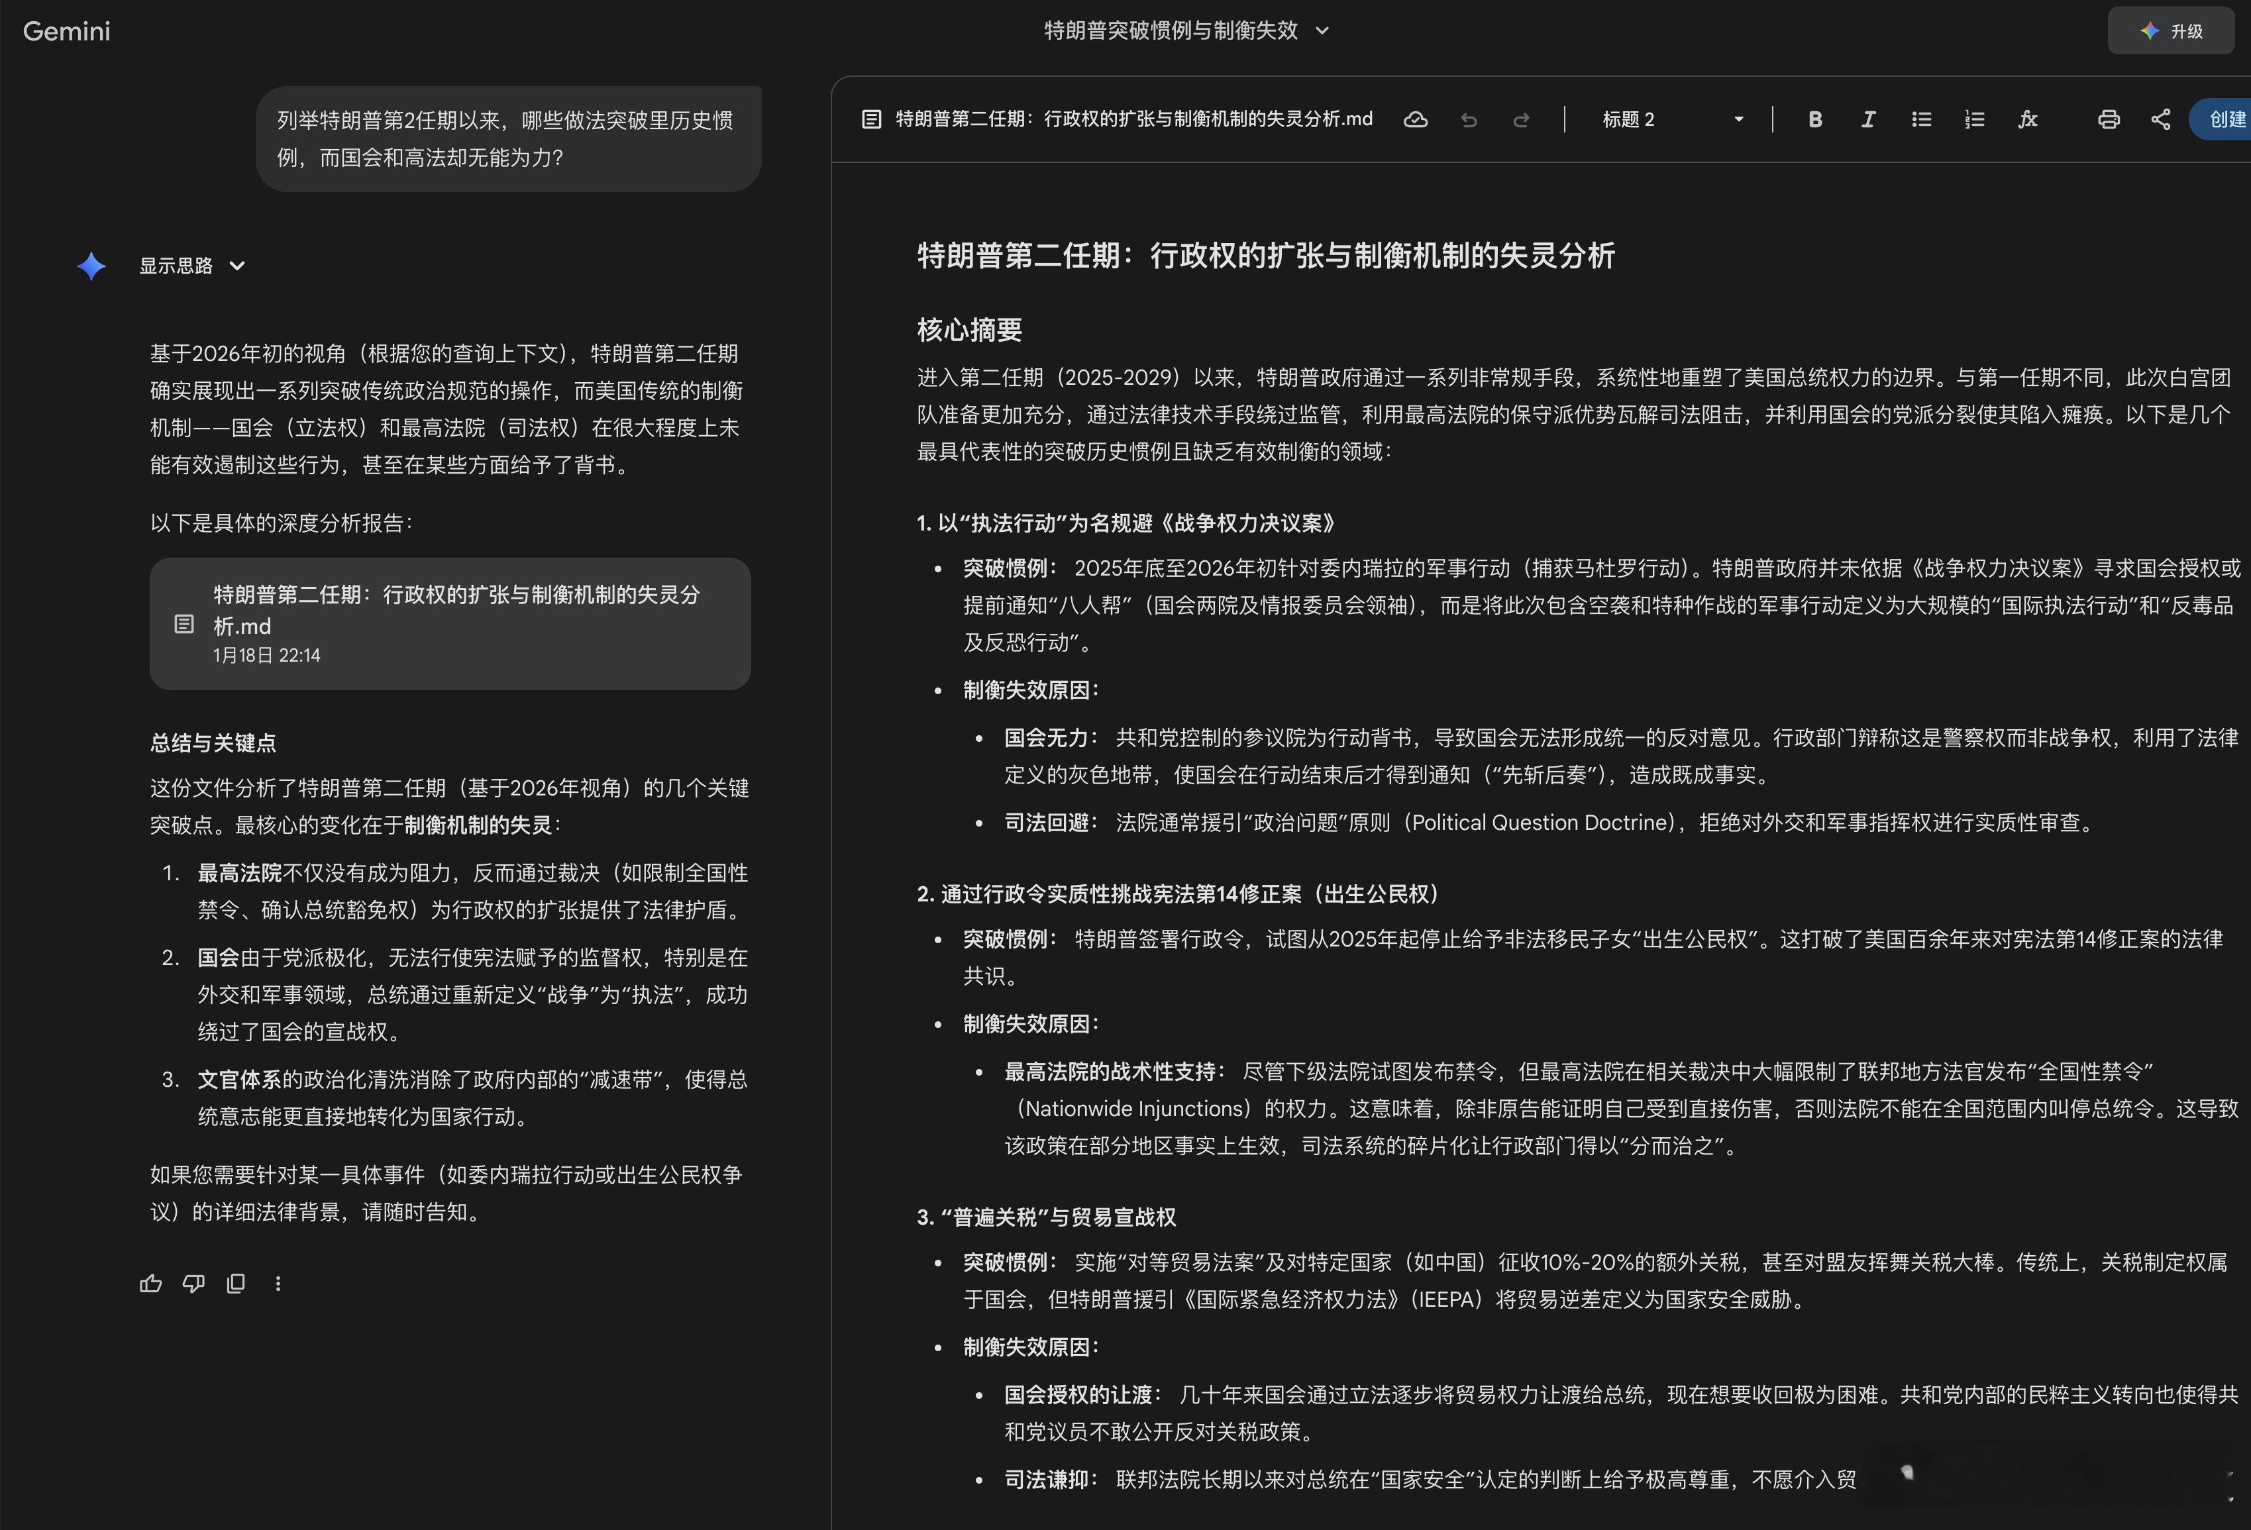
Task: Click the cloud saved status icon
Action: [1415, 119]
